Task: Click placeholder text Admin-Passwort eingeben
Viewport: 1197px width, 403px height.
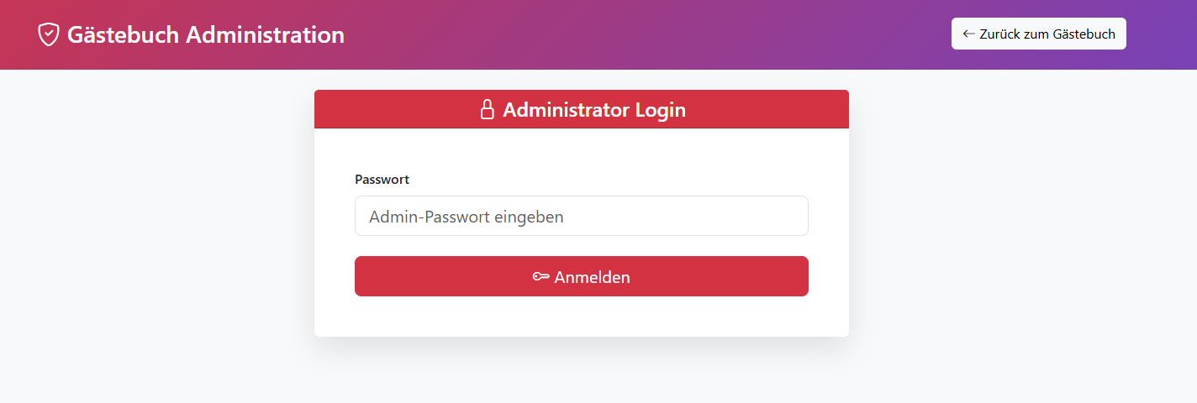Action: (466, 217)
